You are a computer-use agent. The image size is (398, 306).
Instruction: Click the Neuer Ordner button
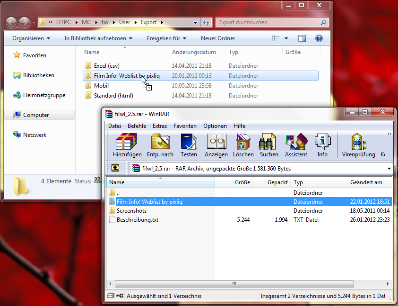pos(218,38)
